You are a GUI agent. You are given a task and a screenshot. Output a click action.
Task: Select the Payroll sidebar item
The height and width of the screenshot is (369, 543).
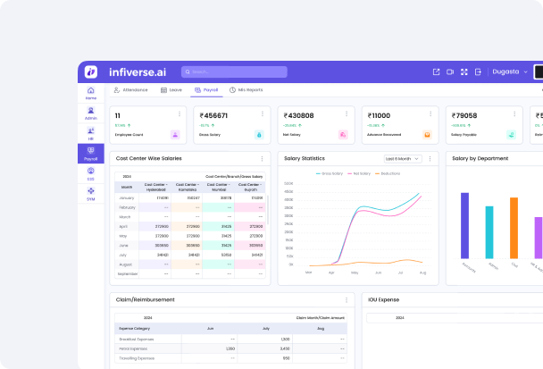point(91,154)
